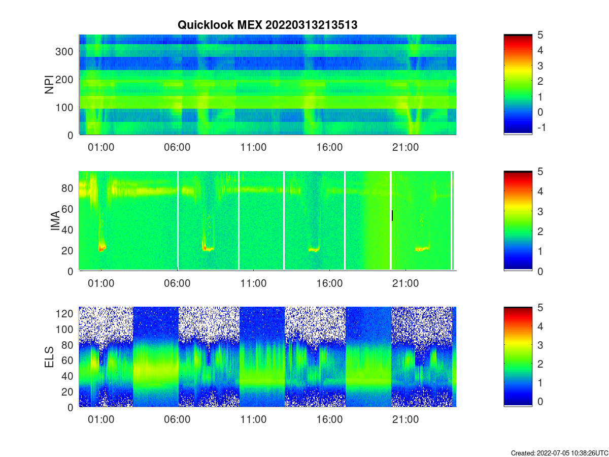This screenshot has height=457, width=609.
Task: Click the NPI spectrogram plot area
Action: (x=267, y=85)
